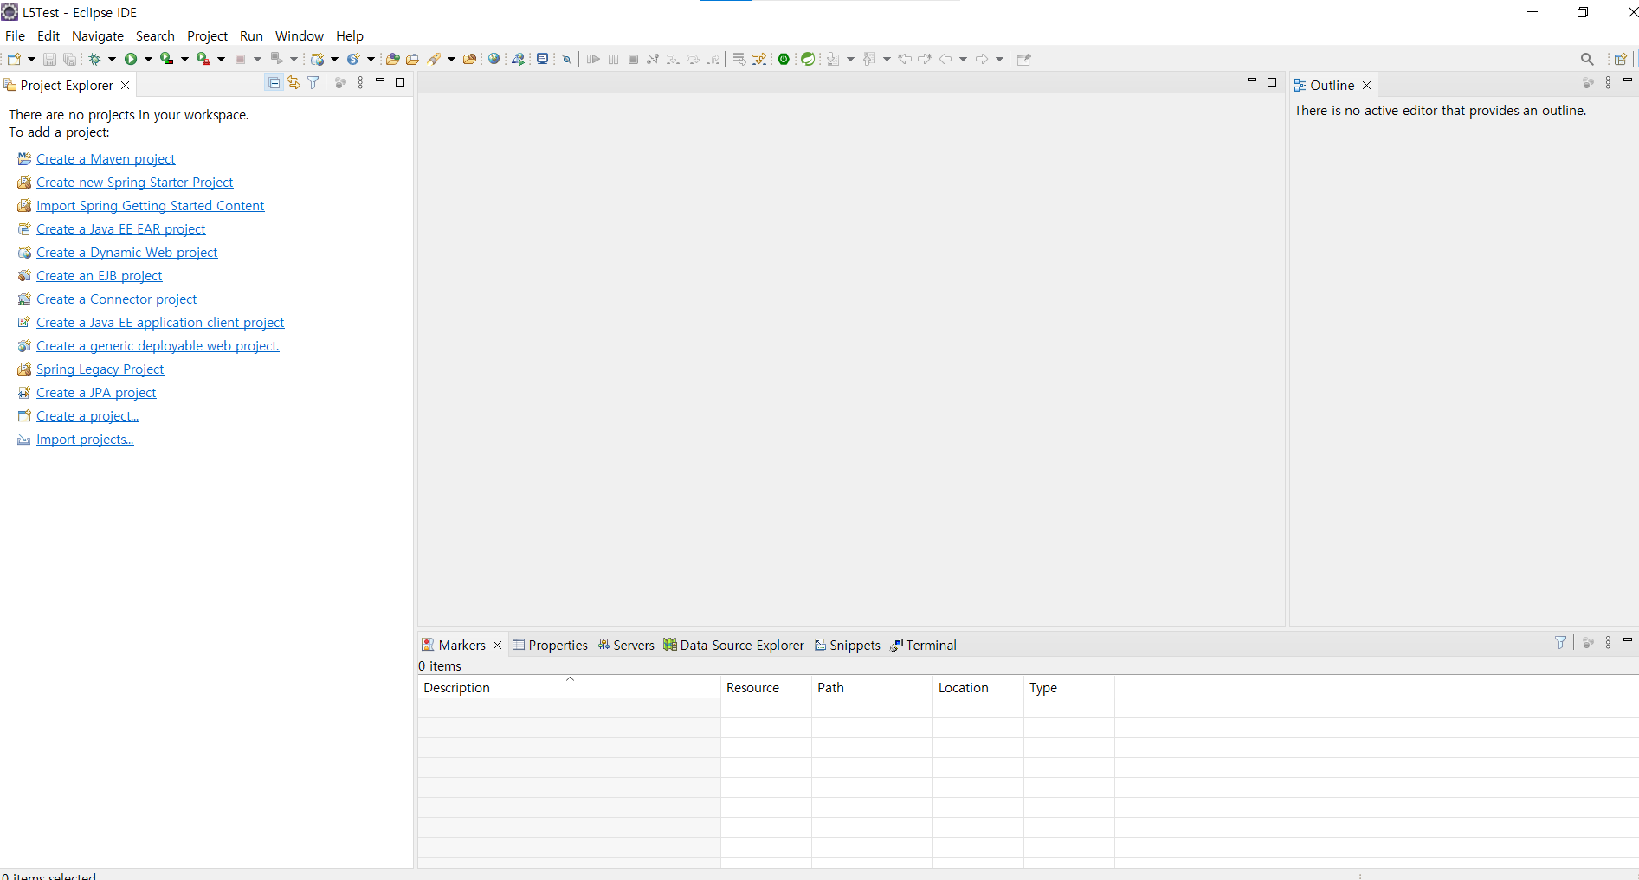Open the Window menu

[300, 35]
